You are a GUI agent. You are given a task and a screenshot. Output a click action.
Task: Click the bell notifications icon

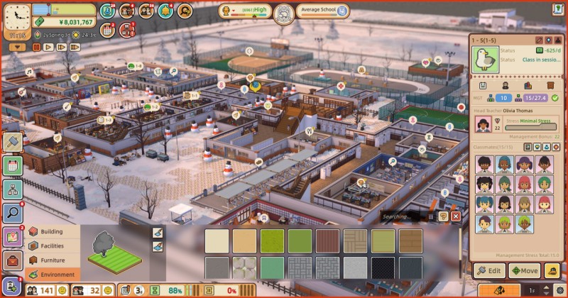pyautogui.click(x=165, y=11)
